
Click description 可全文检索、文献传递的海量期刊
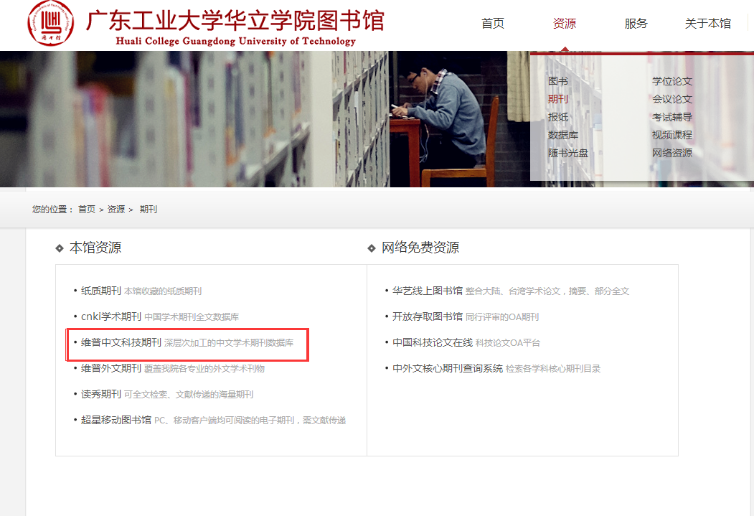pos(189,395)
